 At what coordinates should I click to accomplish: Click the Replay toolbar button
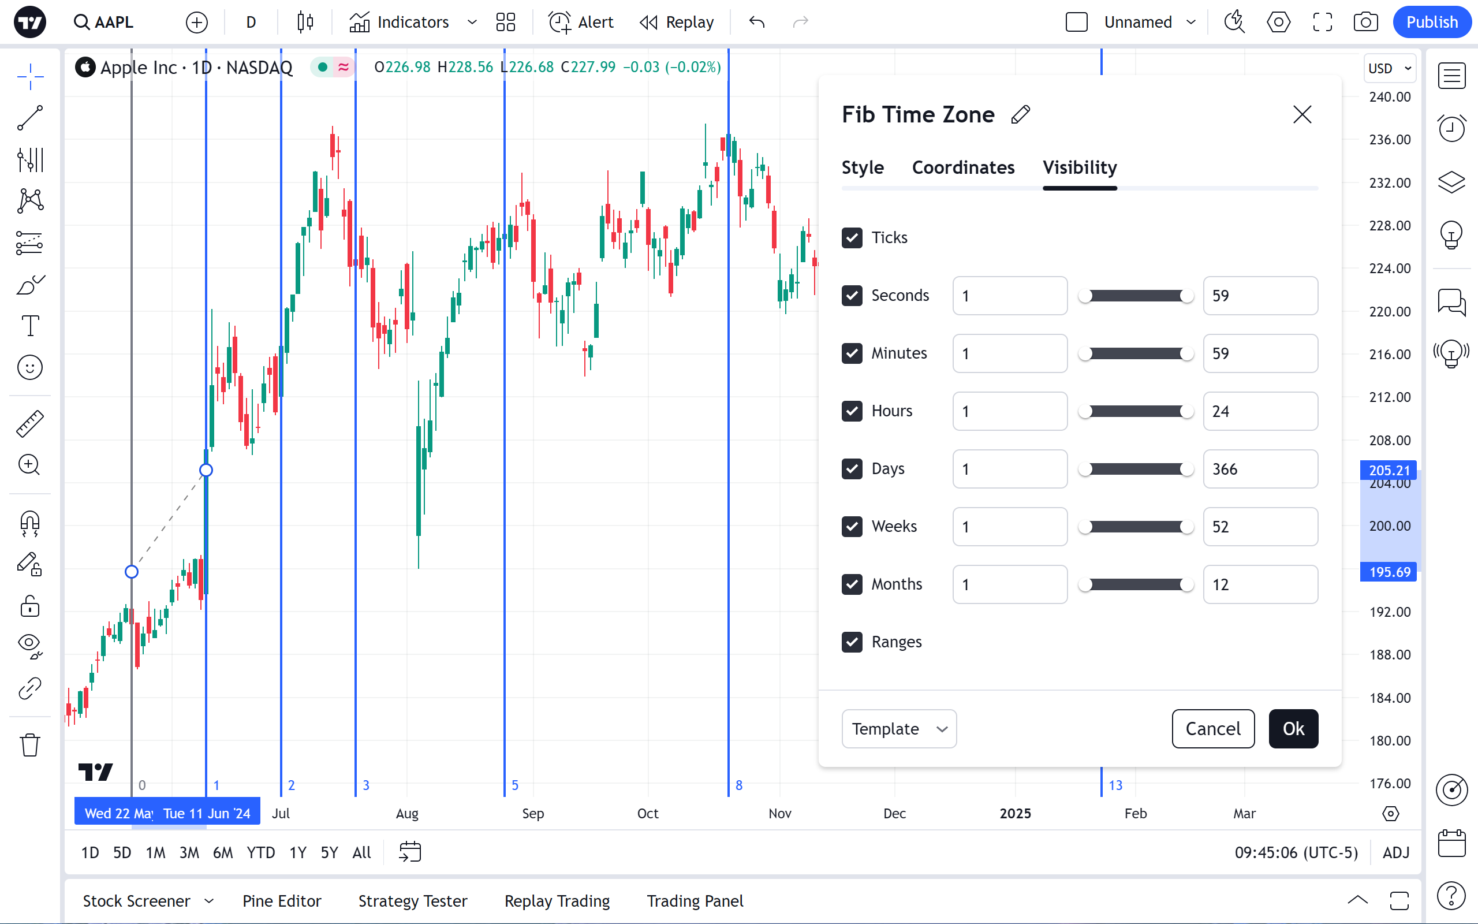point(677,23)
